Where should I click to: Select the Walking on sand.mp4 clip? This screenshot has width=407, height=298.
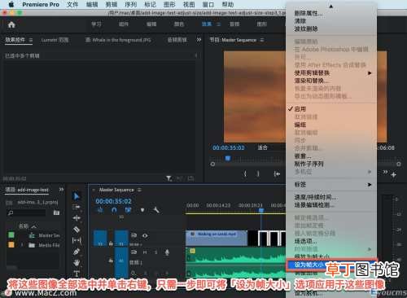coord(217,238)
